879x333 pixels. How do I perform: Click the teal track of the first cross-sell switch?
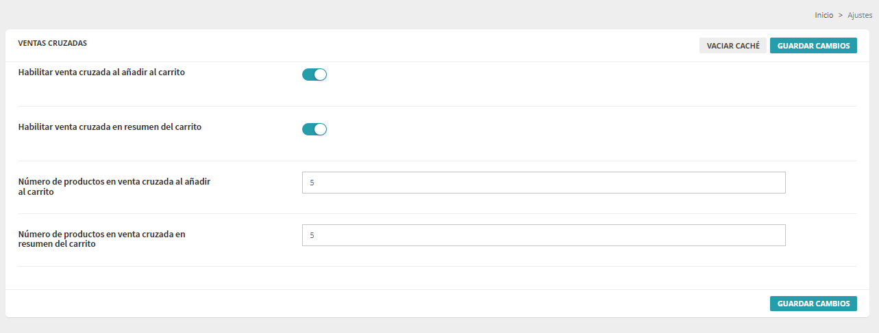tap(308, 75)
